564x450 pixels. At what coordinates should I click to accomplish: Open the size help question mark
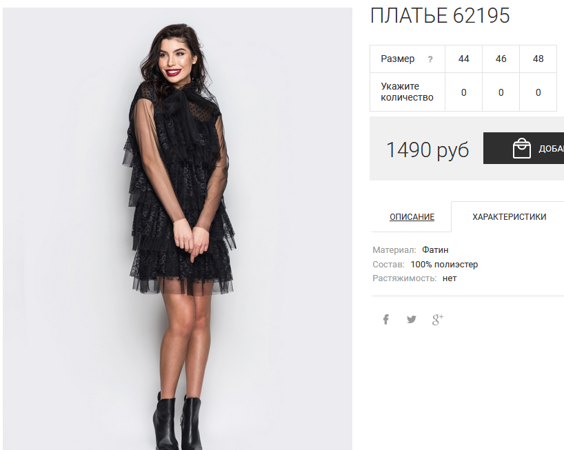coord(430,59)
